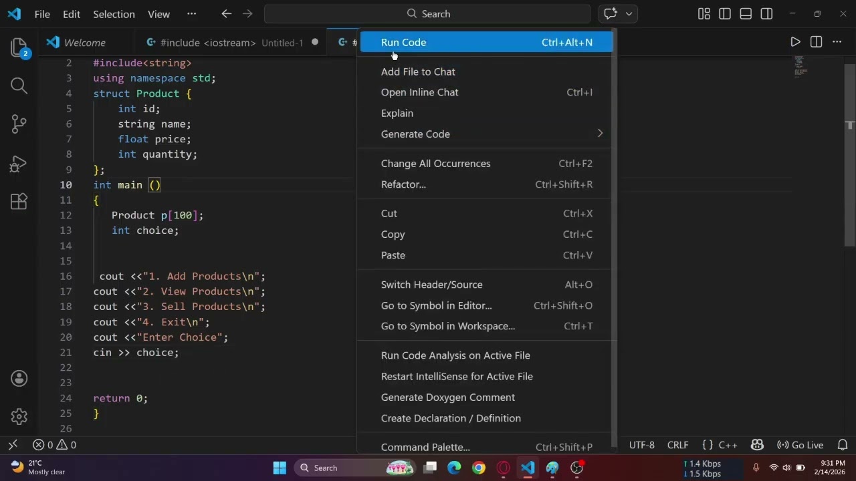Change CRLF end of line sequence
856x481 pixels.
click(x=677, y=445)
